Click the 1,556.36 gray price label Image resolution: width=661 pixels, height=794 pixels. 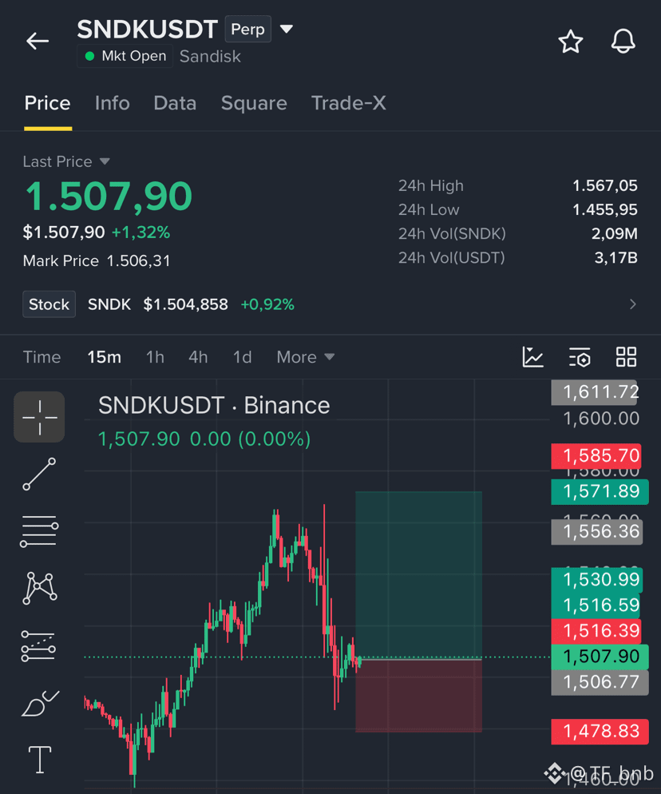tap(596, 532)
